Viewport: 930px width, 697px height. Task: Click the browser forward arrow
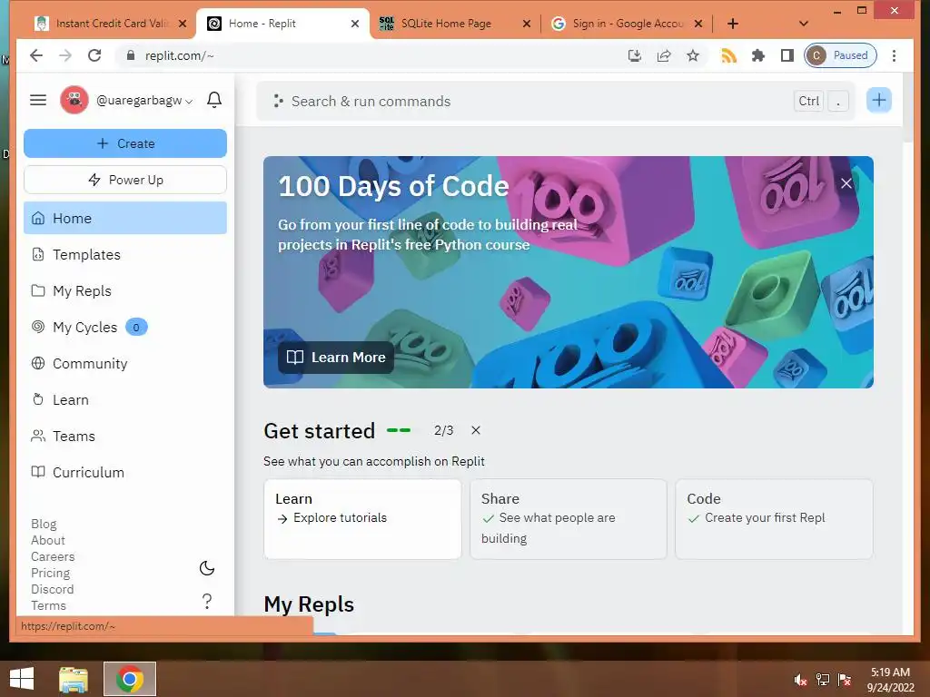pos(65,55)
